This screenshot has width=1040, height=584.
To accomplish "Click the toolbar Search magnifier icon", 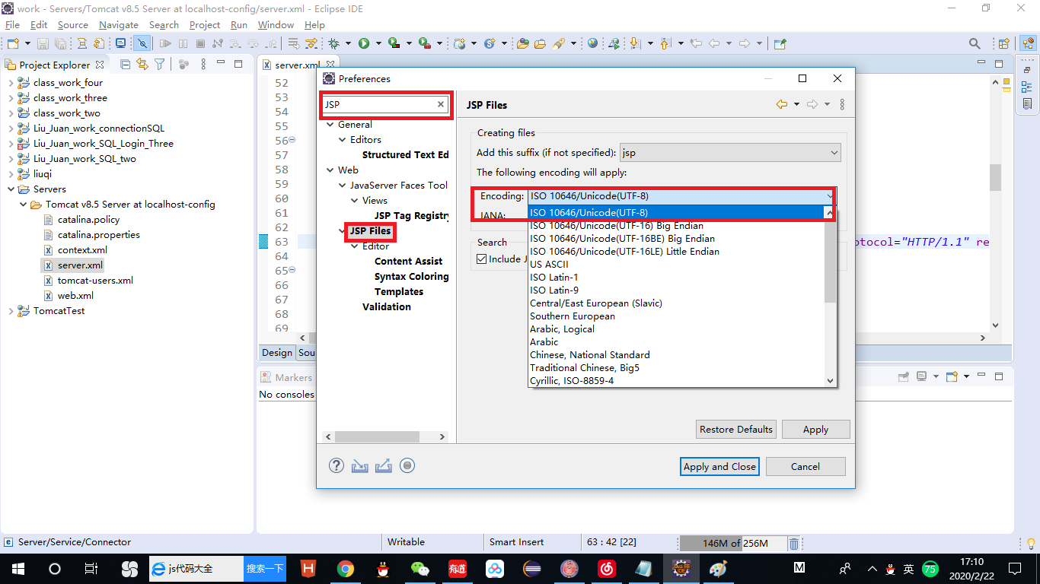I will 975,44.
